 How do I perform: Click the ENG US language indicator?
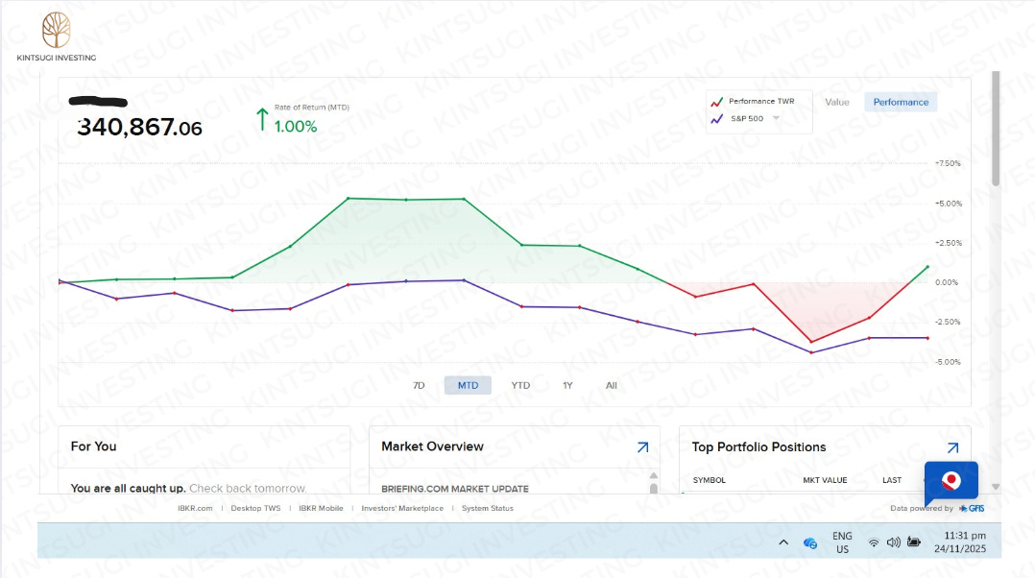[842, 542]
